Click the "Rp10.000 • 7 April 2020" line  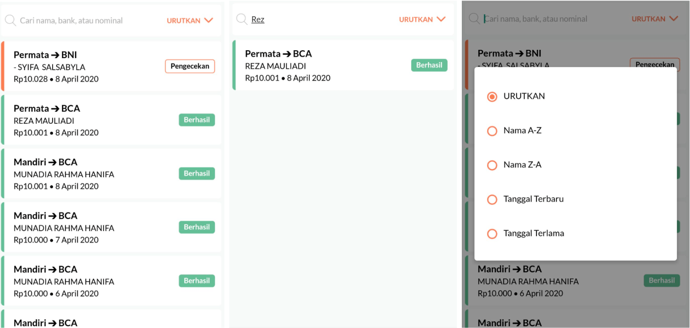tap(56, 240)
